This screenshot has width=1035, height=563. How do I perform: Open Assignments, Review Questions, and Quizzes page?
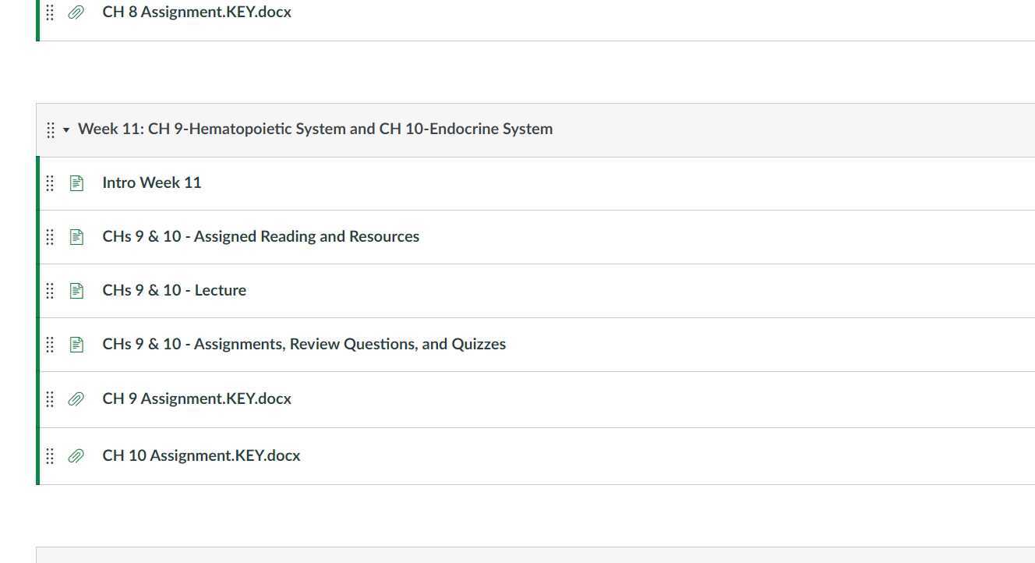point(304,345)
